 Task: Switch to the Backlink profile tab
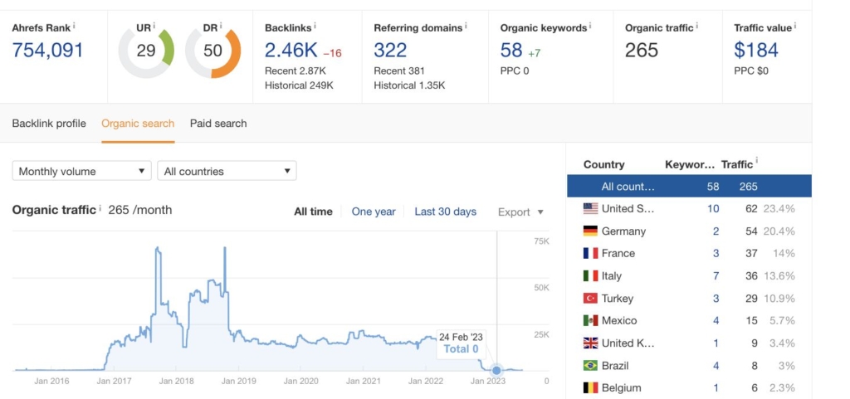coord(49,124)
